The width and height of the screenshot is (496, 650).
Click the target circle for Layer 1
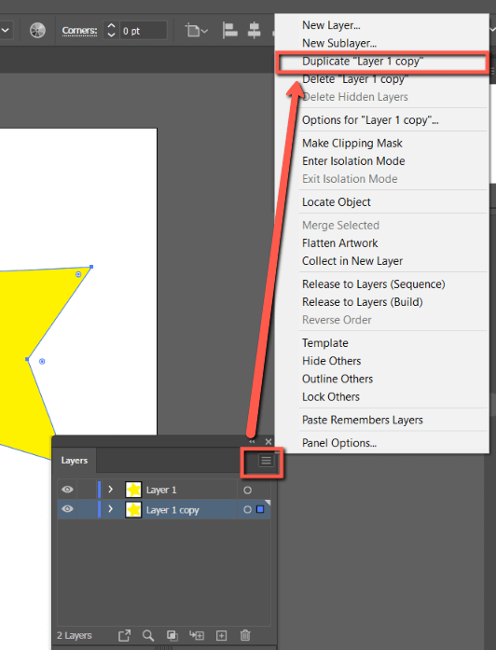[x=247, y=490]
